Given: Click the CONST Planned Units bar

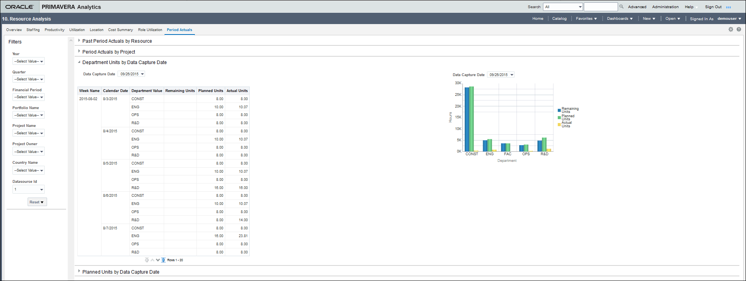Looking at the screenshot, I should point(471,119).
